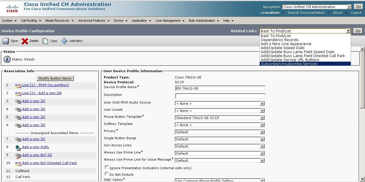
Task: Select Subscribe/Unsubscribe Services from Related Links
Action: (x=289, y=64)
